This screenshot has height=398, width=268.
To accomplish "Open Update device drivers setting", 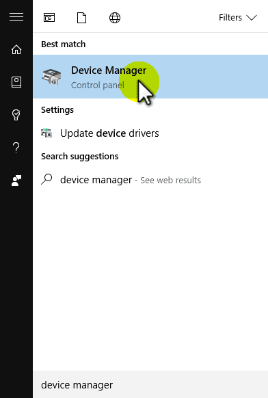I will coord(150,133).
